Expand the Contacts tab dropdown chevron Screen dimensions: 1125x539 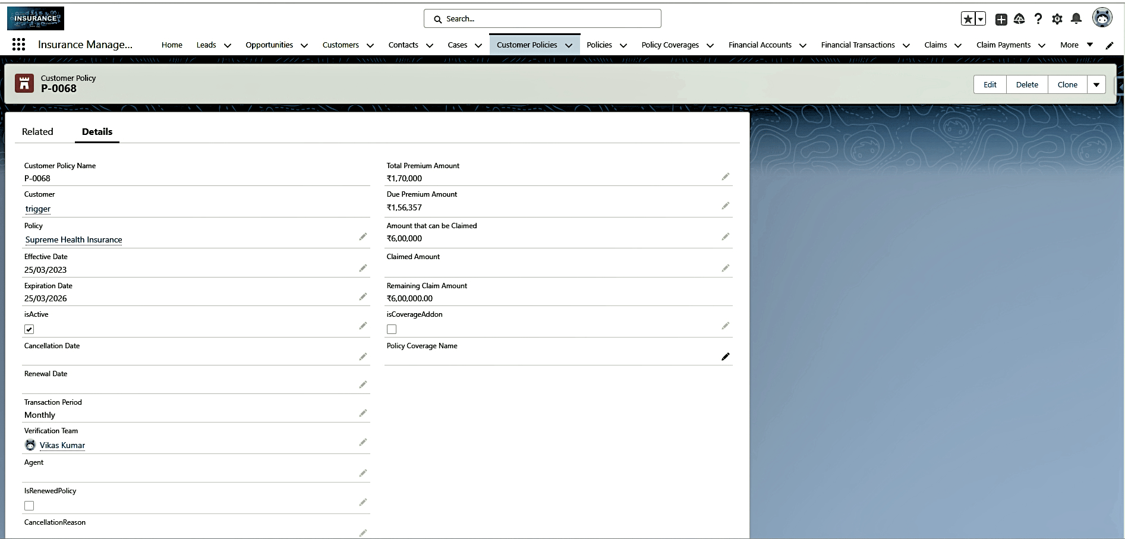[x=430, y=45]
